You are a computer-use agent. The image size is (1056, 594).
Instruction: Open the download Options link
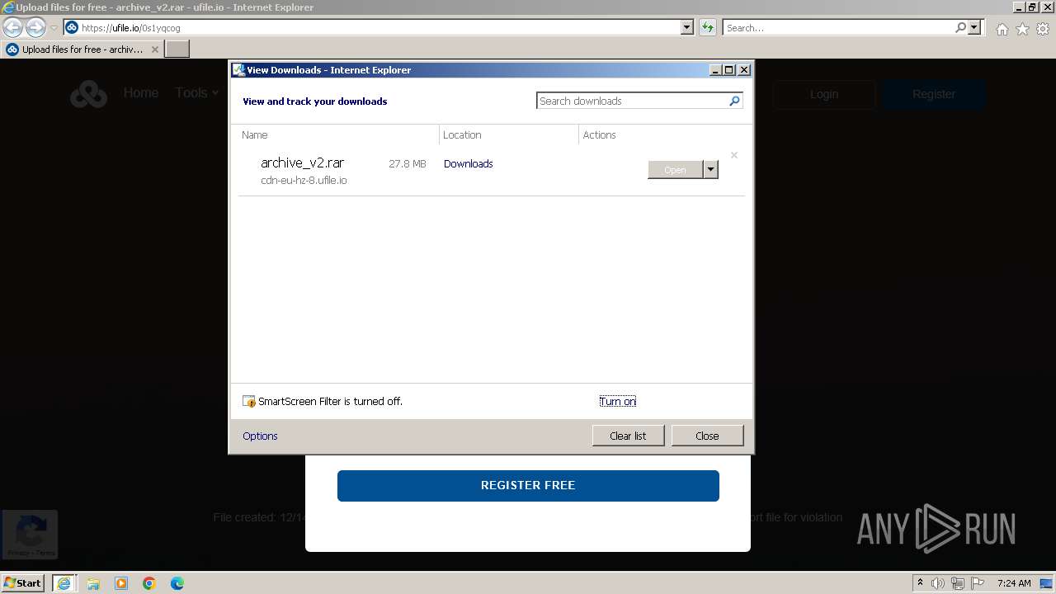(260, 436)
